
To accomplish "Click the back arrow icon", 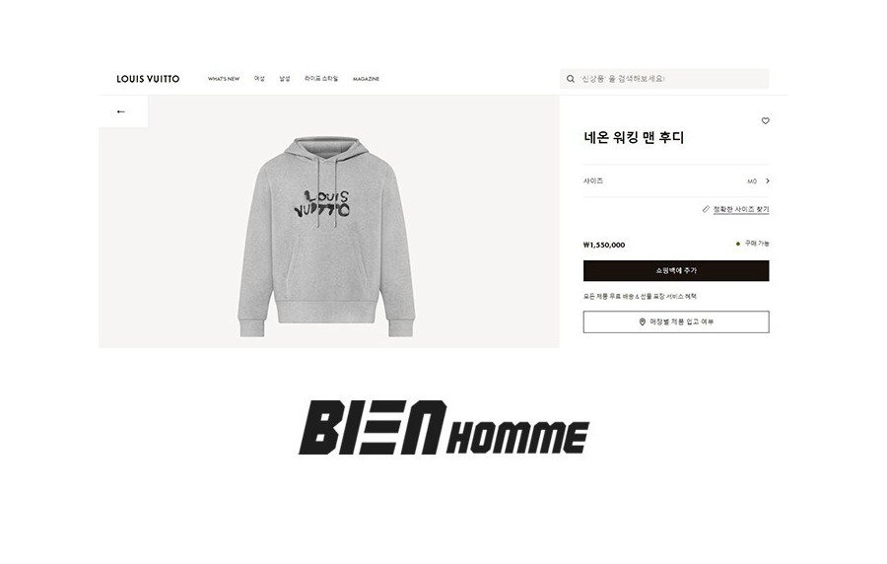I will pos(120,111).
